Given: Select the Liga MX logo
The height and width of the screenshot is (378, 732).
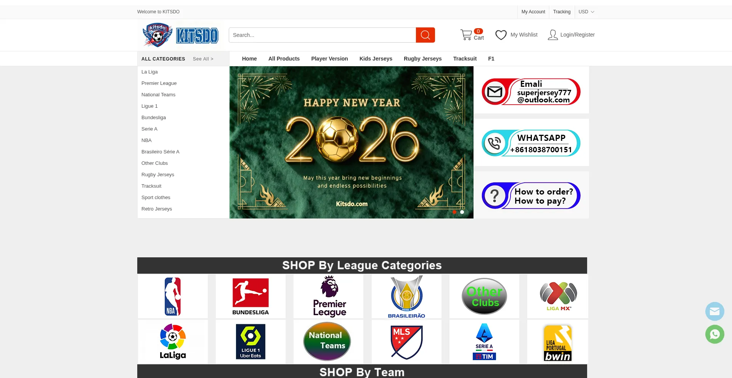Looking at the screenshot, I should [x=558, y=296].
